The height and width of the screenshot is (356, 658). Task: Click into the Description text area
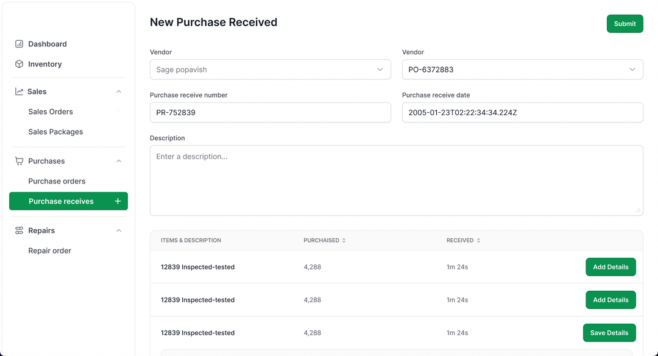(396, 180)
